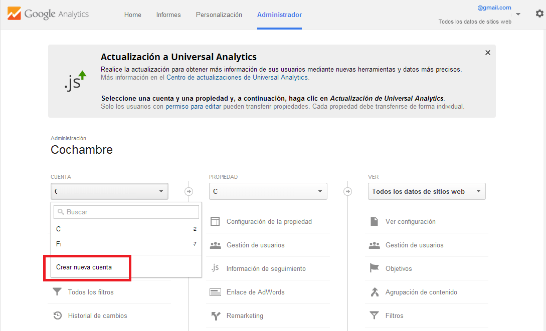Click the Filtros funnel icon in Ver column
Viewport: 546px width, 331px height.
tap(375, 315)
